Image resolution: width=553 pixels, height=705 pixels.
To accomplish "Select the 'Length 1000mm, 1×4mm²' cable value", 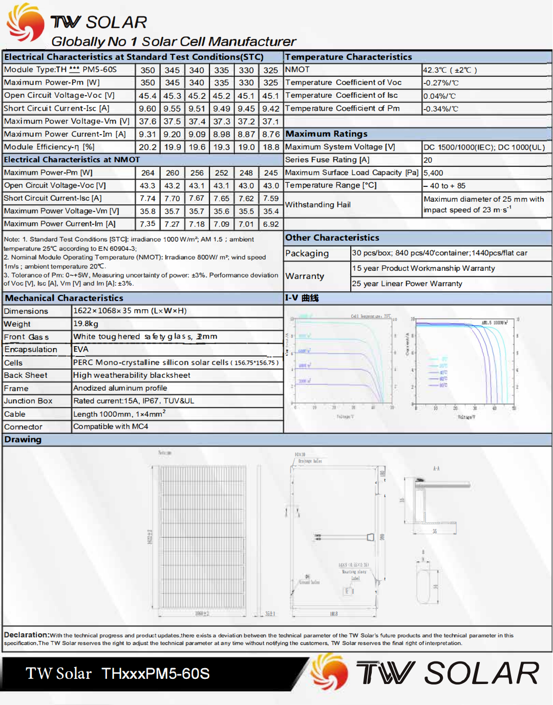I will pyautogui.click(x=119, y=413).
